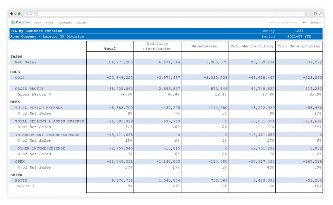333x205 pixels.
Task: Reload the page with refresh icon
Action: [x=306, y=14]
